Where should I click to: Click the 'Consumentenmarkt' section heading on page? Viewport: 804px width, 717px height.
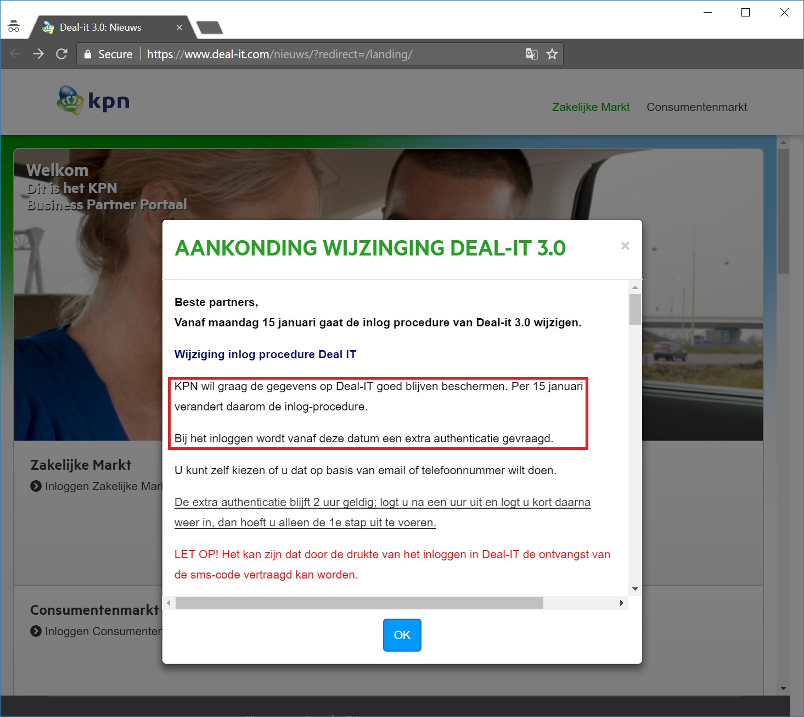coord(94,610)
